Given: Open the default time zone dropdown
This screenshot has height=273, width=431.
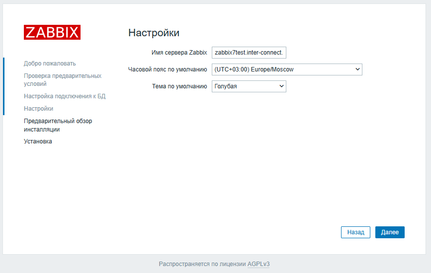Looking at the screenshot, I should (x=287, y=69).
